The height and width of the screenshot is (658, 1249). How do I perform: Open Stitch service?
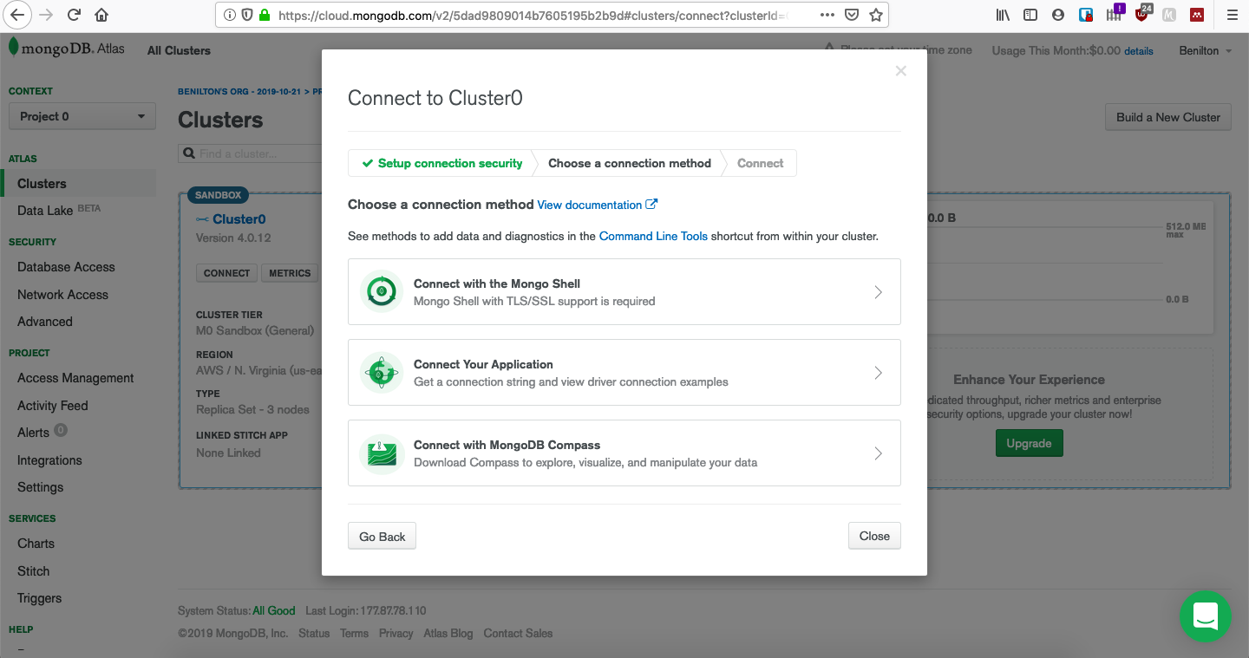tap(33, 571)
